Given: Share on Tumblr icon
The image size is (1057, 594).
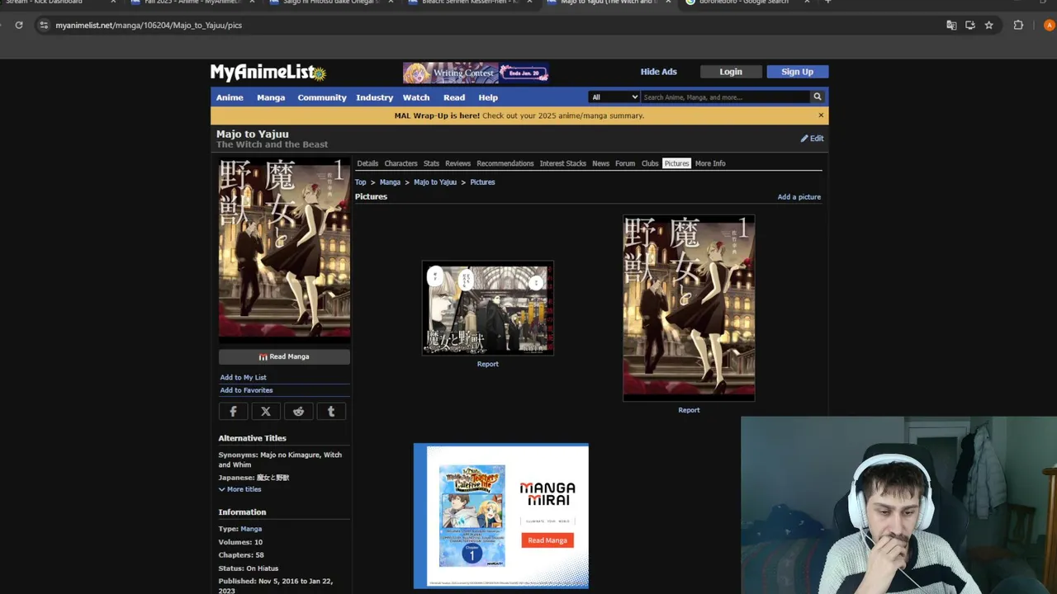Looking at the screenshot, I should (x=331, y=411).
